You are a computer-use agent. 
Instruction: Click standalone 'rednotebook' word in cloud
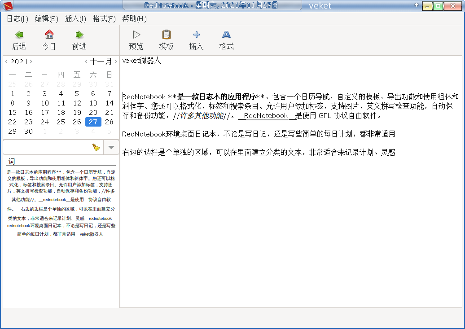click(100, 219)
